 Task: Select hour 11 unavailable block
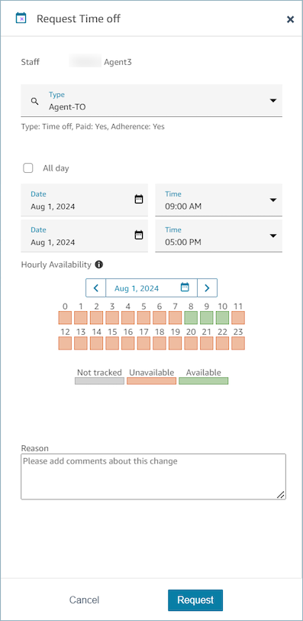238,317
